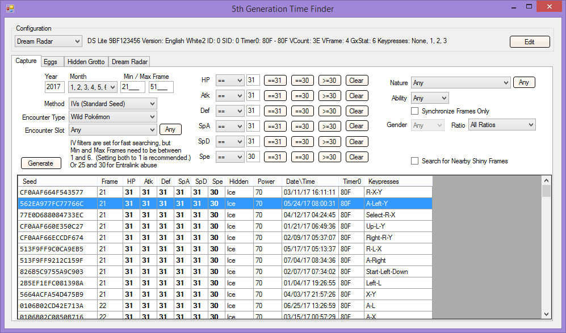Click the Spe IV value field showing 30
Viewport: 566px width, 333px height.
253,157
